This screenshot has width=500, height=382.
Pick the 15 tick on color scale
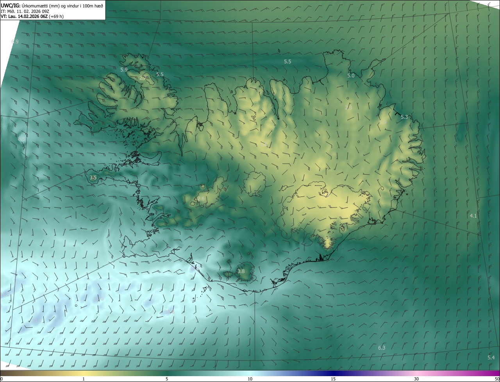333,379
